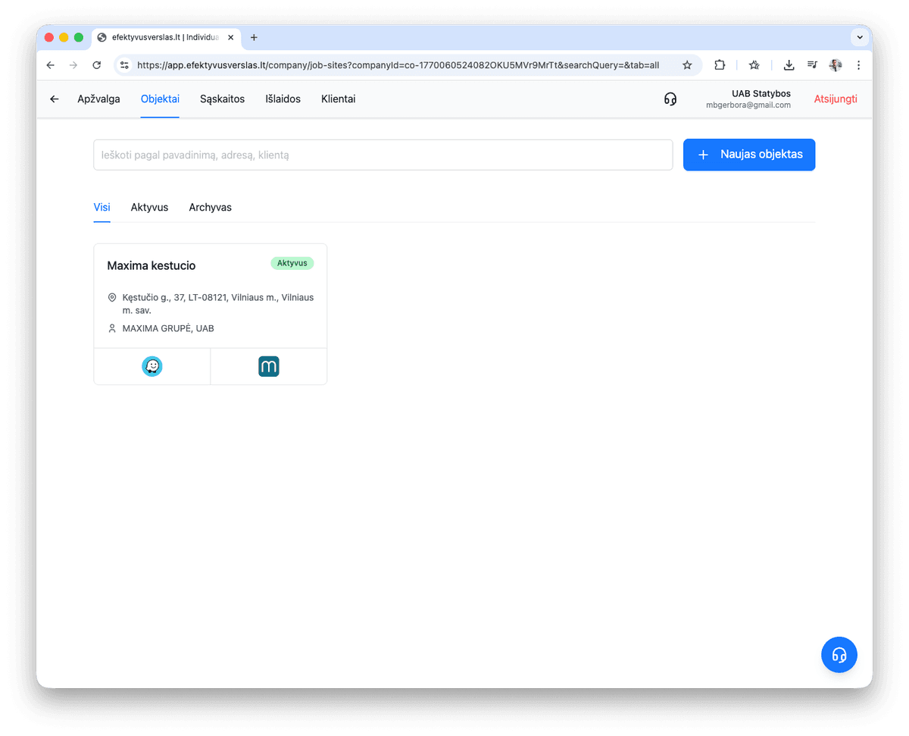
Task: Click the MAXIMA GRUPĖ, UAB client name
Action: pyautogui.click(x=168, y=329)
